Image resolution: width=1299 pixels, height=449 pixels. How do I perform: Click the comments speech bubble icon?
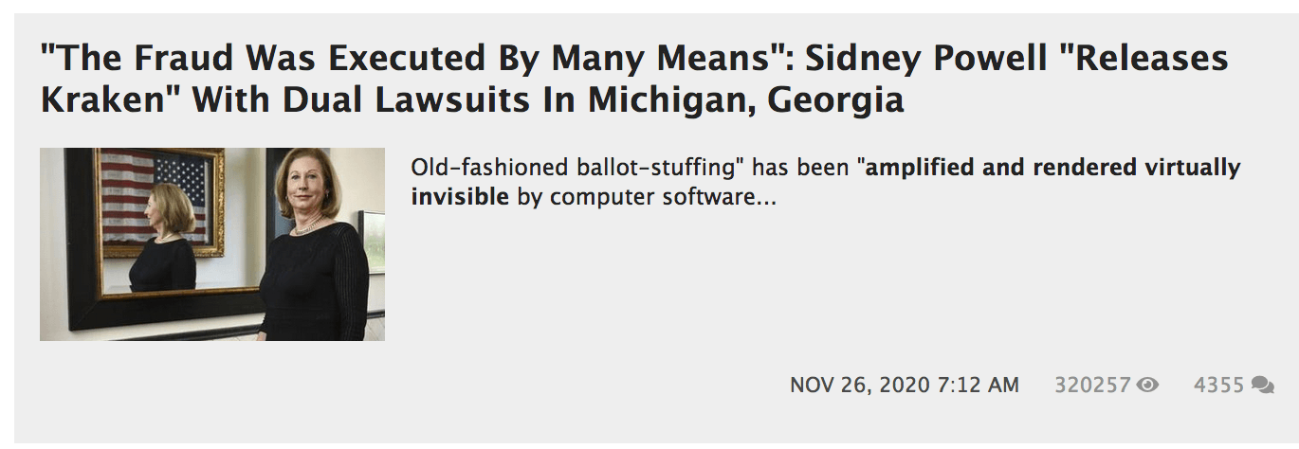point(1262,386)
